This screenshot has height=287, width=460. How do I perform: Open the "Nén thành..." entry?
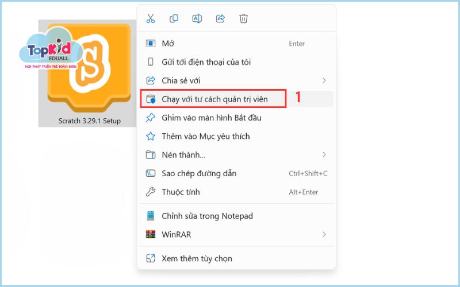[x=236, y=154]
